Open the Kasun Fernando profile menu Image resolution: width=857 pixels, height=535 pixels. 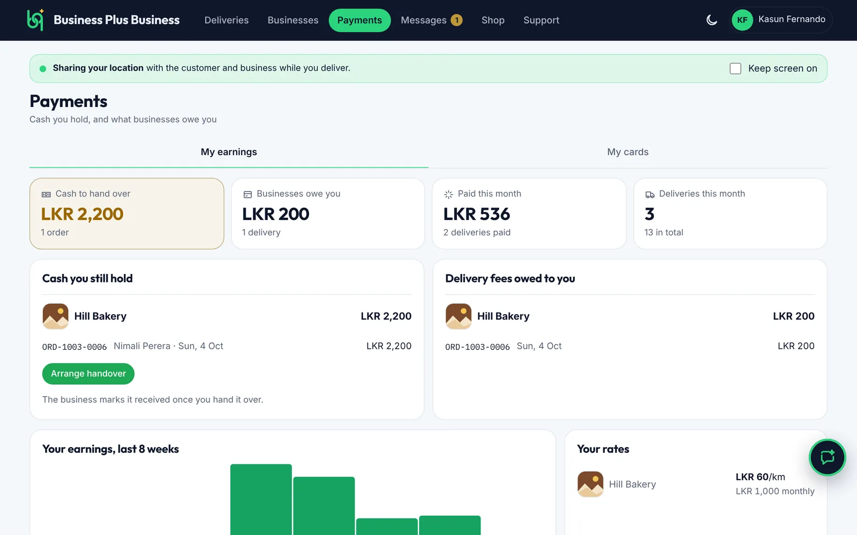coord(781,20)
